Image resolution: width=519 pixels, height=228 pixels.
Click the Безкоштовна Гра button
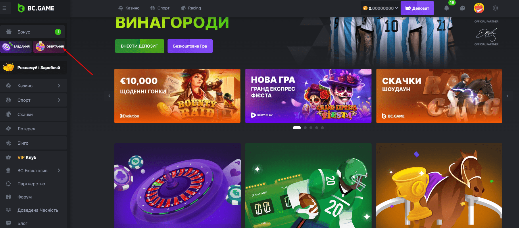pos(190,46)
